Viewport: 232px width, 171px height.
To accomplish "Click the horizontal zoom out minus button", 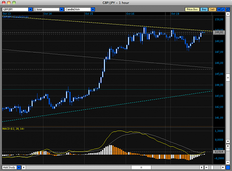I will (206, 167).
